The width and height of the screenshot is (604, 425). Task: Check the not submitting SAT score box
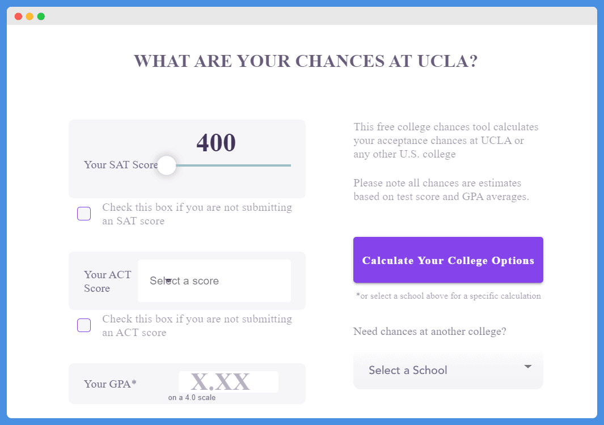pos(84,214)
